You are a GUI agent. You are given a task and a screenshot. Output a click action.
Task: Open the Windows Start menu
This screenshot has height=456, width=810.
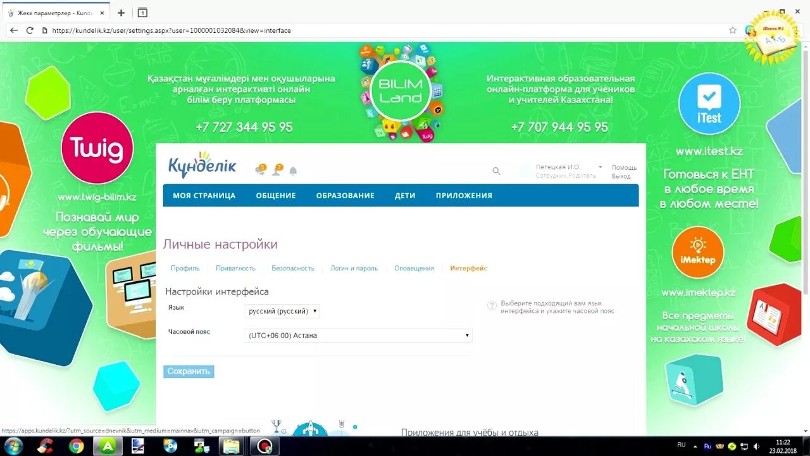pos(13,446)
